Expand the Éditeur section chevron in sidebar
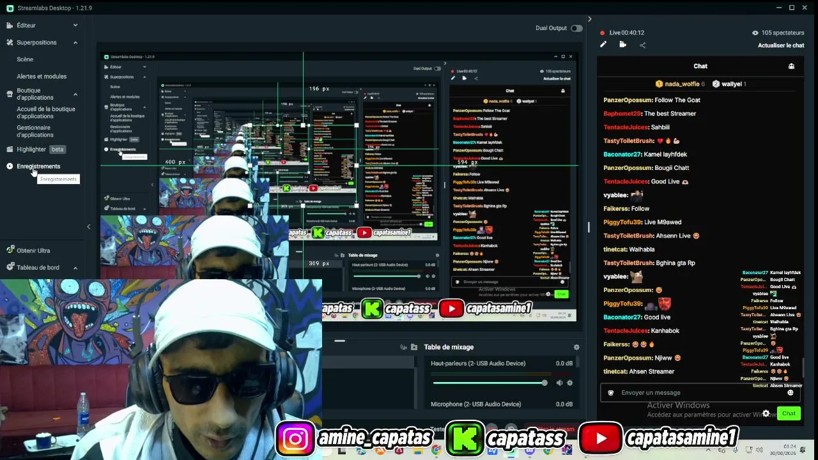The width and height of the screenshot is (818, 460). point(75,26)
